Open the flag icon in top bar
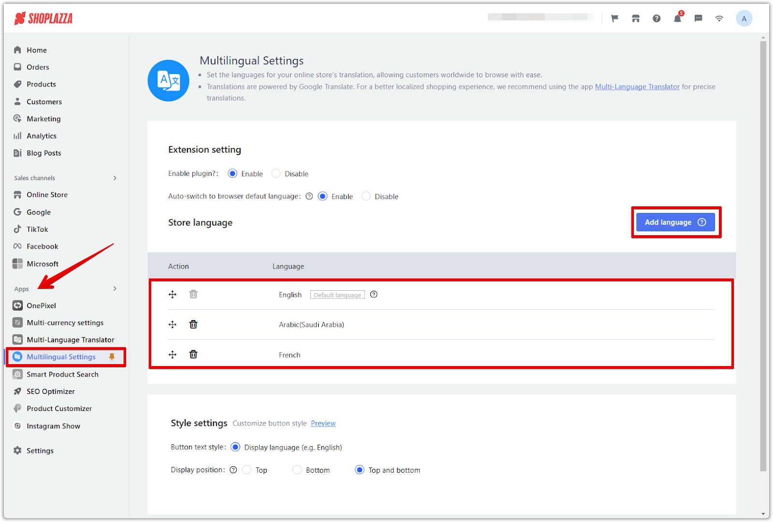This screenshot has height=522, width=773. point(615,19)
